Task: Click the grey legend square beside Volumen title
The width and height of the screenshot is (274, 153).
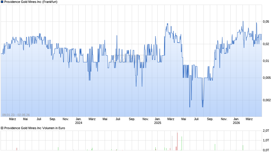Action: coord(2,128)
